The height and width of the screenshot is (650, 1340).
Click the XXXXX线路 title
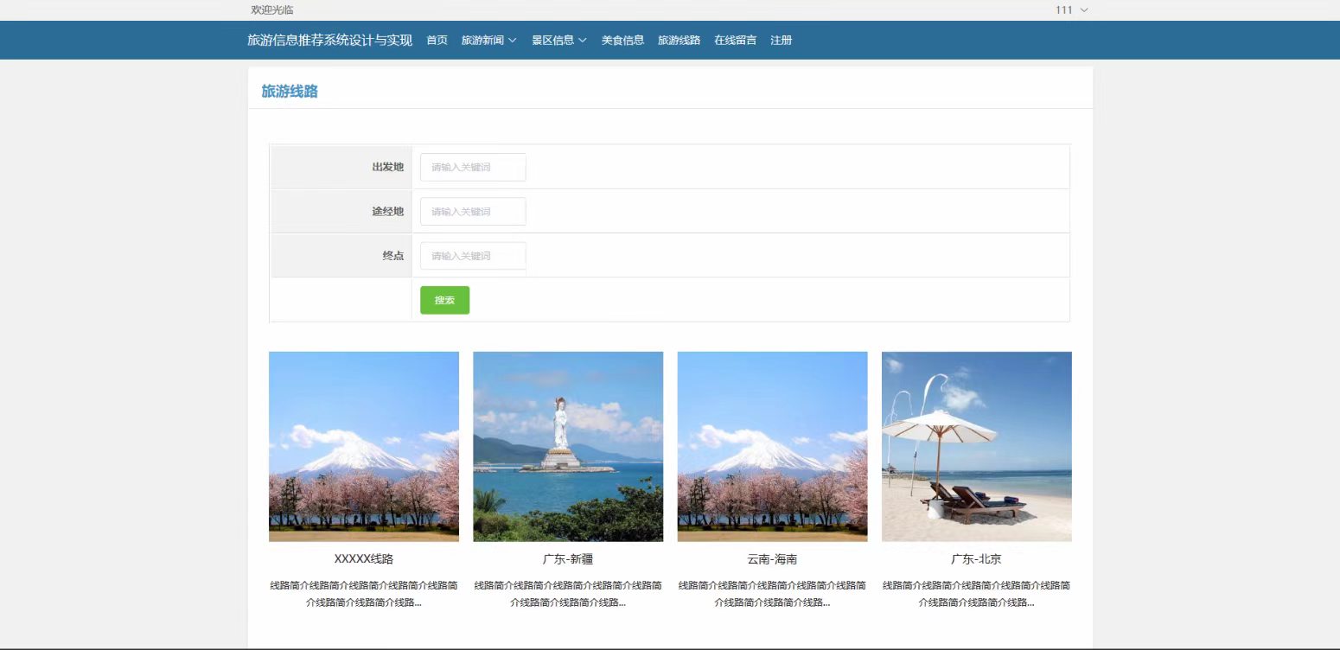tap(364, 559)
